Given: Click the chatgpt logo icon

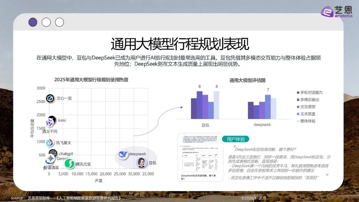Looking at the screenshot, I should pos(53,153).
